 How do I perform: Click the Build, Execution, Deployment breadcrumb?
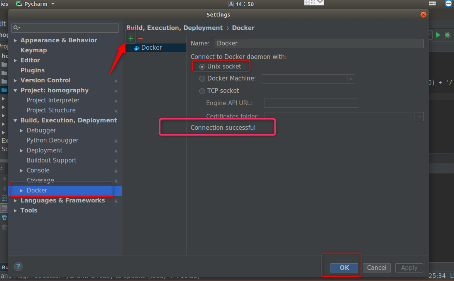tap(174, 28)
